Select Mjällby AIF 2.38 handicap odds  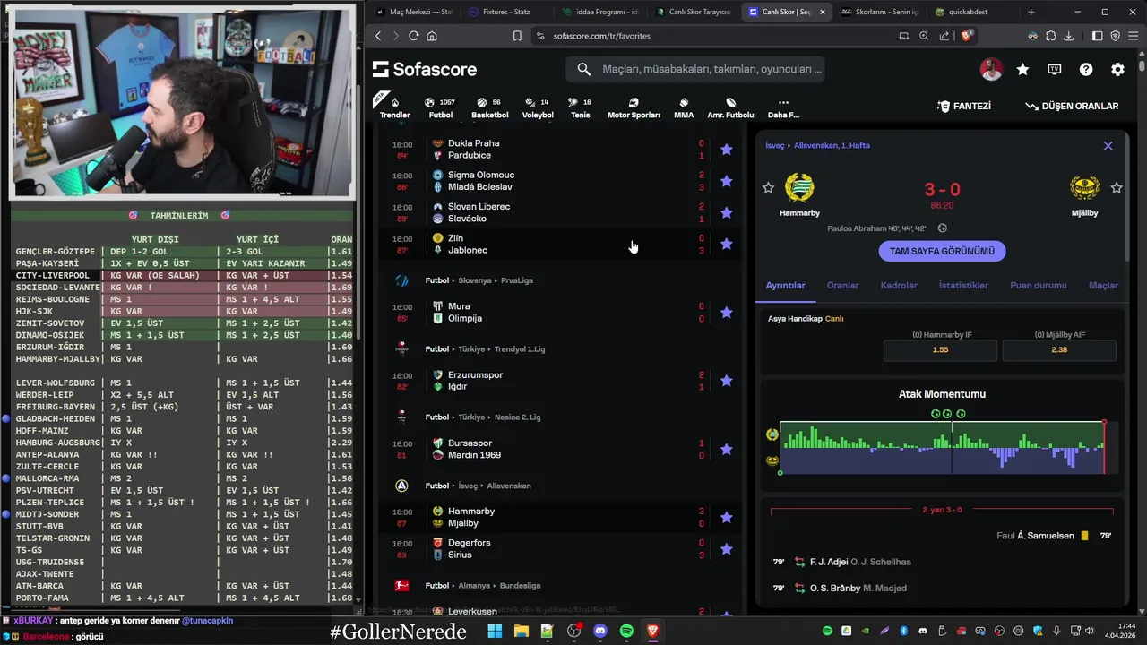[x=1059, y=349]
